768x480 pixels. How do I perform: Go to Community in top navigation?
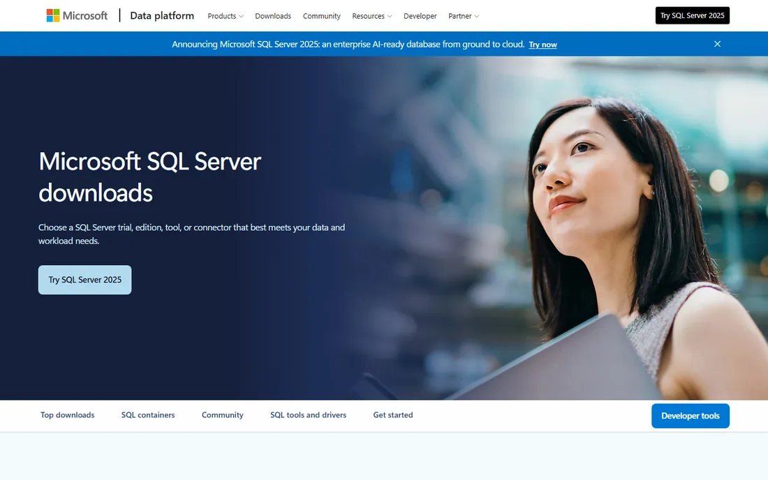coord(321,16)
